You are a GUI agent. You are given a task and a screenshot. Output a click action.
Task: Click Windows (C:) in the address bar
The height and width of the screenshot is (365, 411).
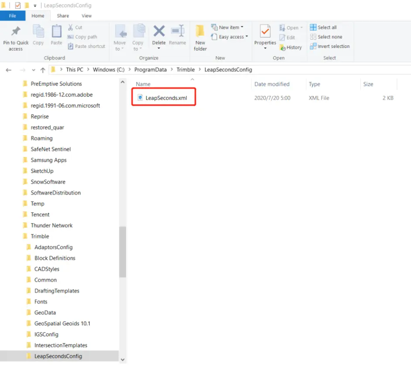[109, 69]
